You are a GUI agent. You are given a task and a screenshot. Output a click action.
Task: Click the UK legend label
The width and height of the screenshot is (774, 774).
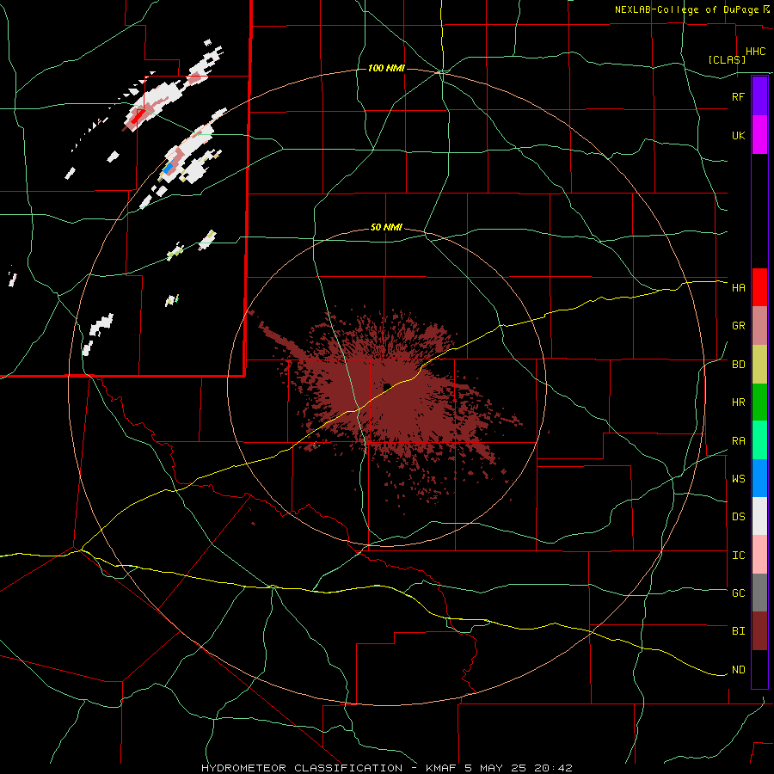738,135
